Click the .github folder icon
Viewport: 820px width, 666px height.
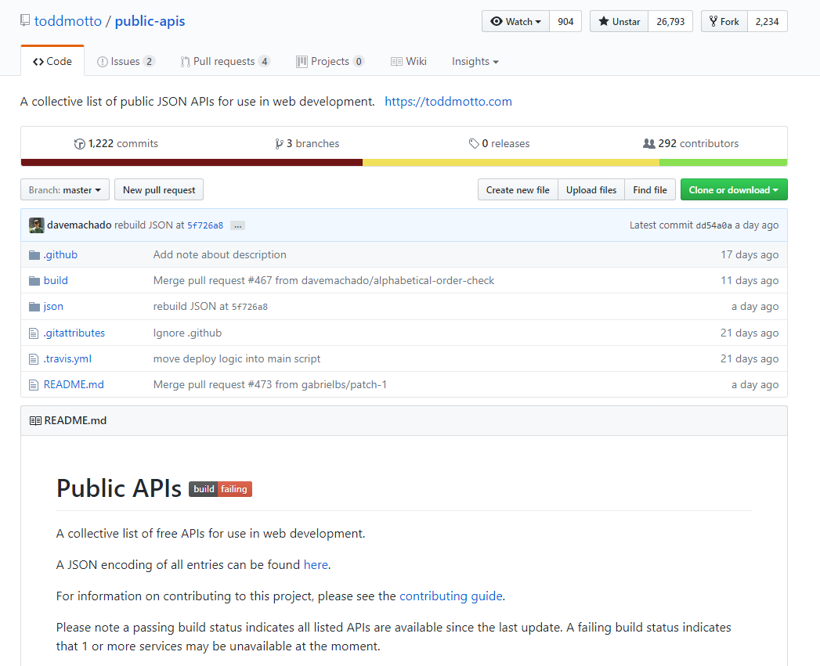point(34,254)
